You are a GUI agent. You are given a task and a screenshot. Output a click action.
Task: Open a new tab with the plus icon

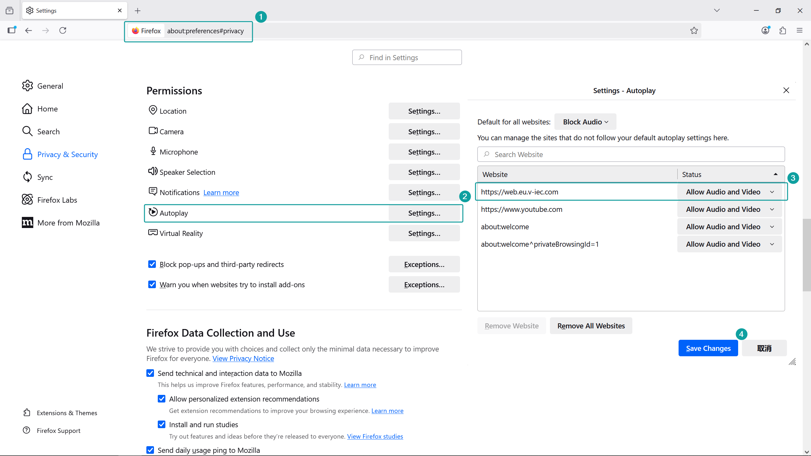tap(137, 11)
